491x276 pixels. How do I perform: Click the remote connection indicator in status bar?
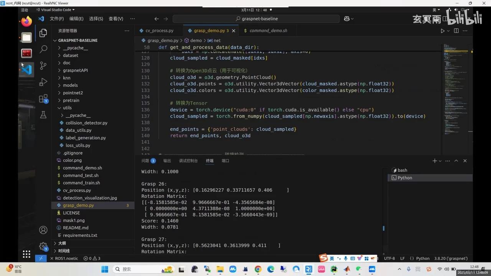(41, 258)
